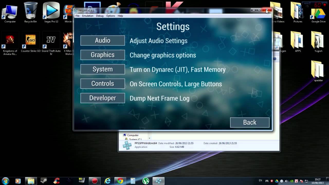Switch to Google Chrome in taskbar
This screenshot has width=329, height=185.
click(x=120, y=181)
